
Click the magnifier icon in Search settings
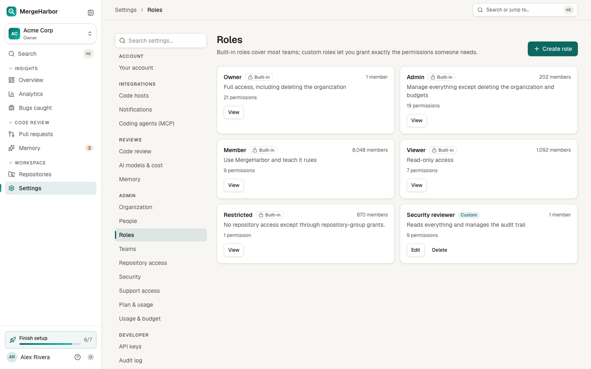[122, 41]
